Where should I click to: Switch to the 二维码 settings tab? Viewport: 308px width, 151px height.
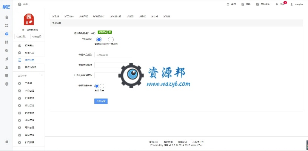pos(69,17)
